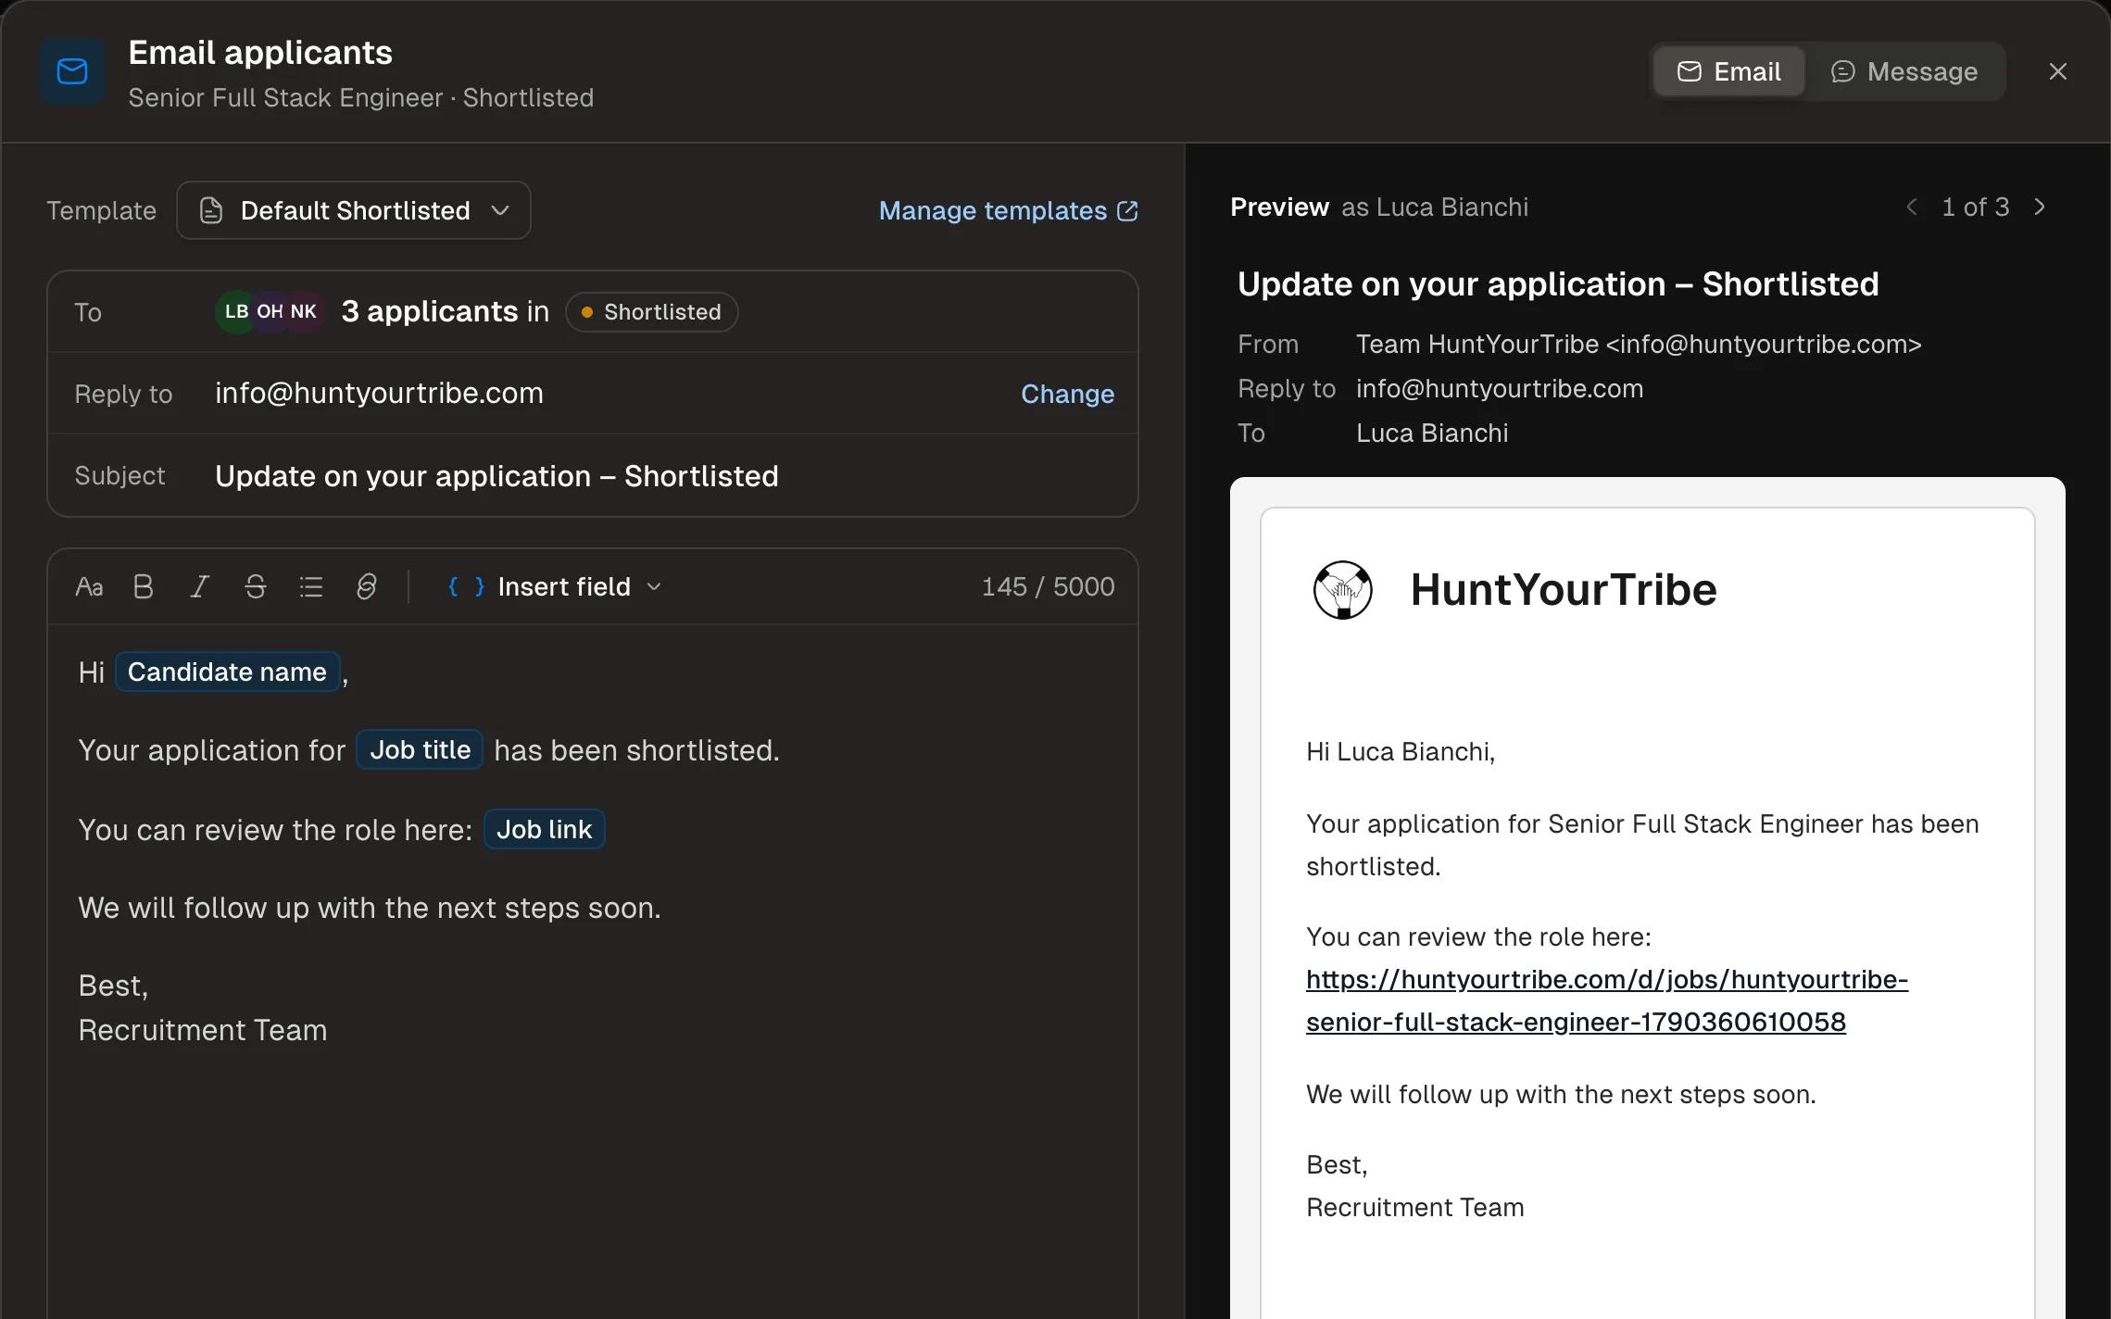This screenshot has height=1319, width=2111.
Task: Select the Job link field chip
Action: [544, 829]
